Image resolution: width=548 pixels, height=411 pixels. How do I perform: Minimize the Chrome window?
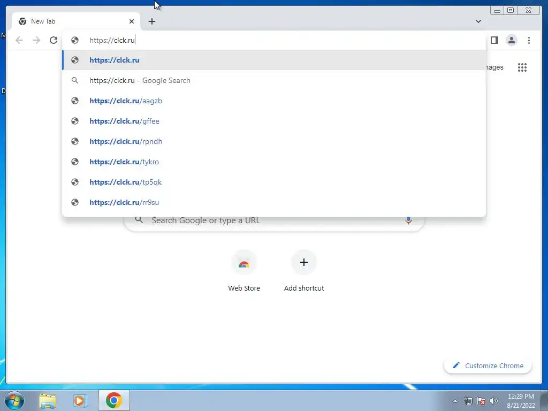point(497,11)
